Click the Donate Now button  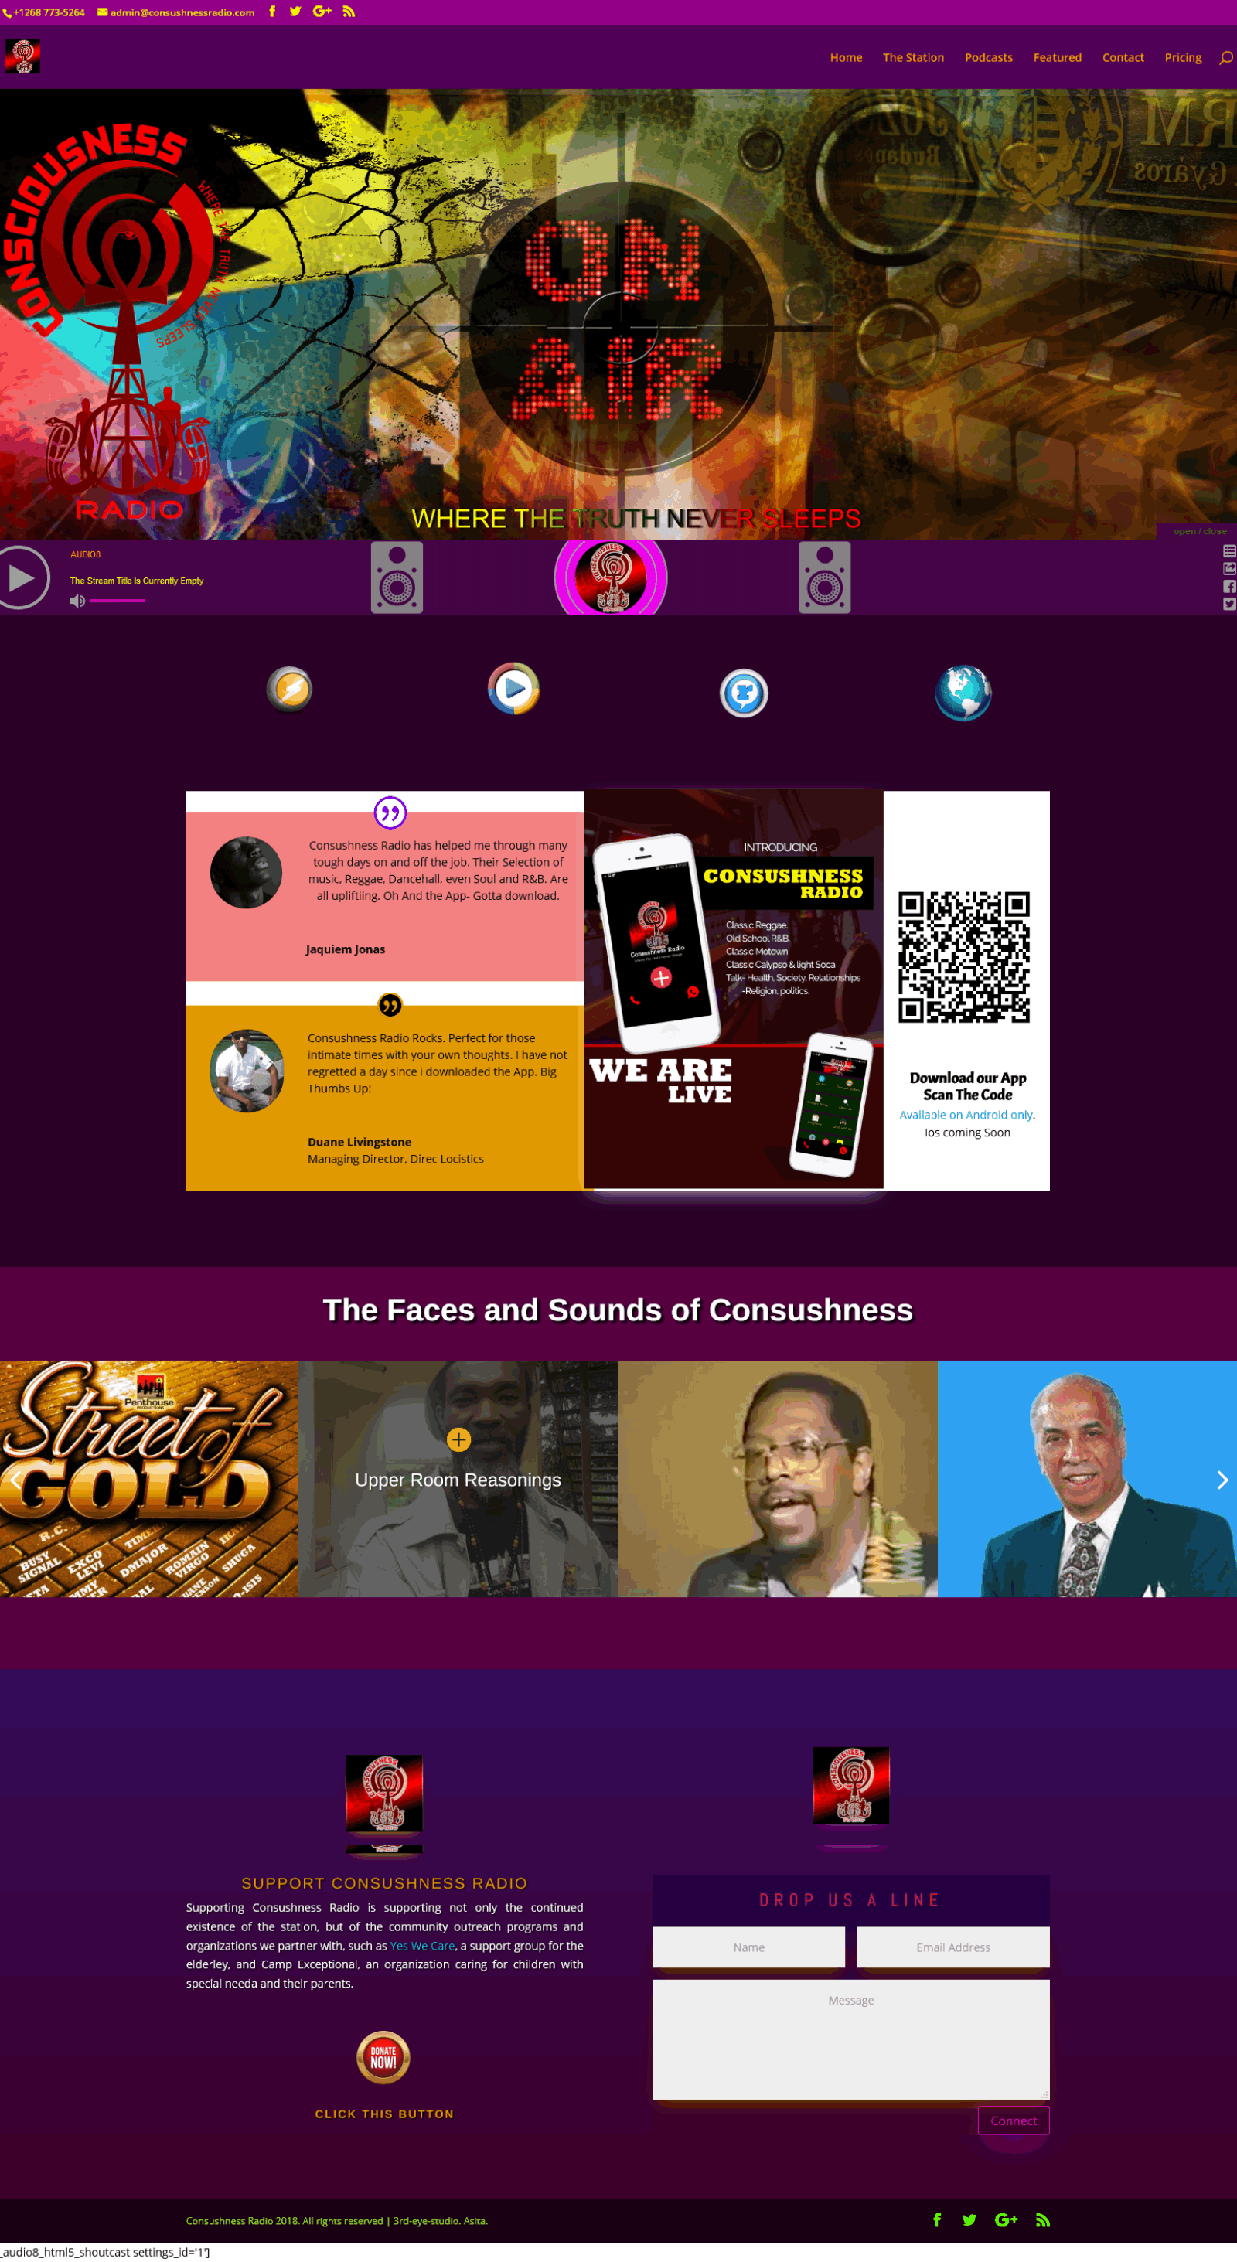tap(383, 2057)
